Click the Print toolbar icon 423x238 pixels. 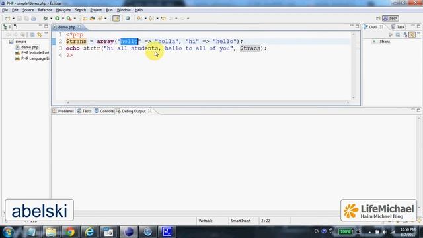(x=34, y=19)
